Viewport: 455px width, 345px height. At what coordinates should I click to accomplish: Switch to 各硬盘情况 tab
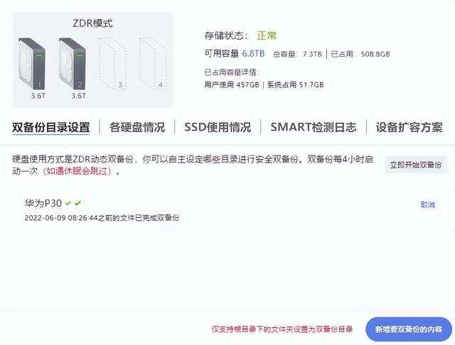[x=137, y=127]
